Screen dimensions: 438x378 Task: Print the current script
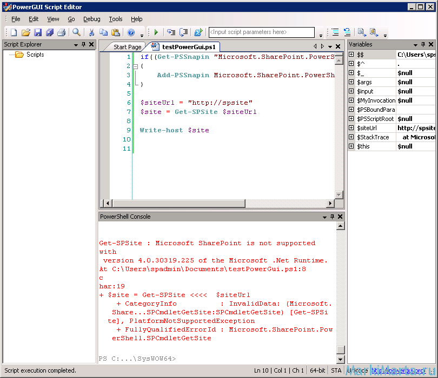point(62,32)
